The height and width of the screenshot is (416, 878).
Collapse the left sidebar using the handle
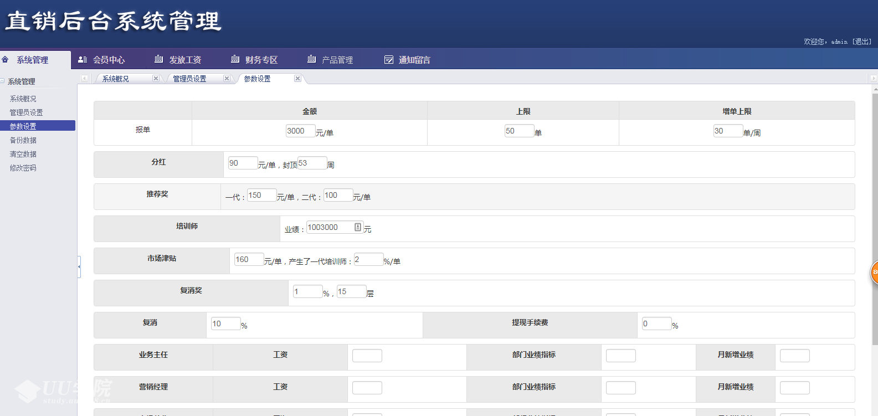[79, 267]
